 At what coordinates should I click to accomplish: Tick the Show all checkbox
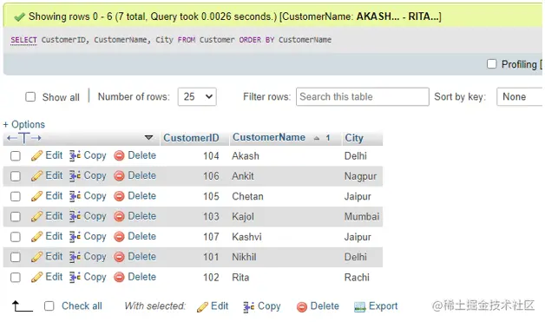coord(30,96)
